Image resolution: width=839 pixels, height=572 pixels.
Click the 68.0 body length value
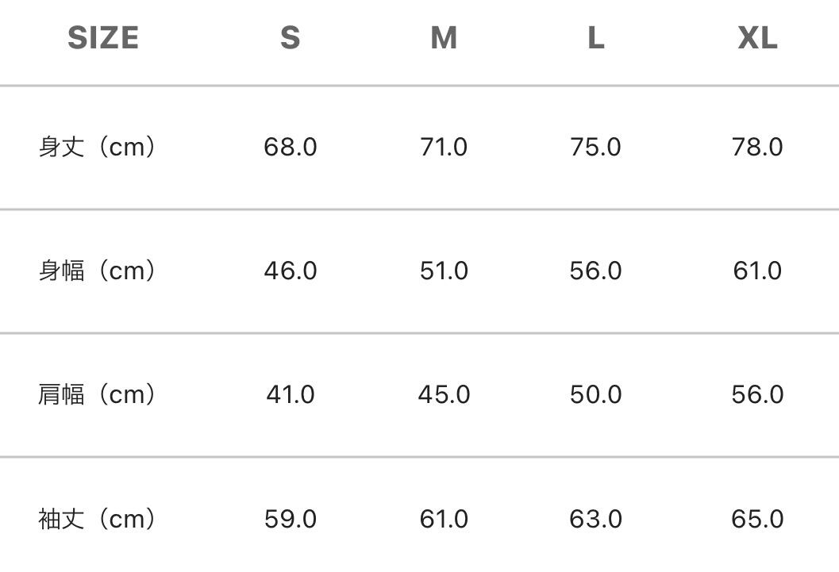click(x=290, y=147)
